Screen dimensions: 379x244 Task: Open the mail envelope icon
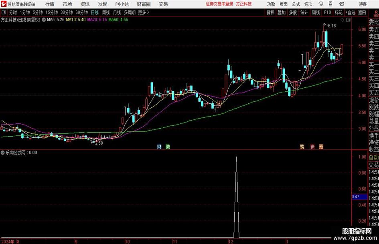point(342,4)
